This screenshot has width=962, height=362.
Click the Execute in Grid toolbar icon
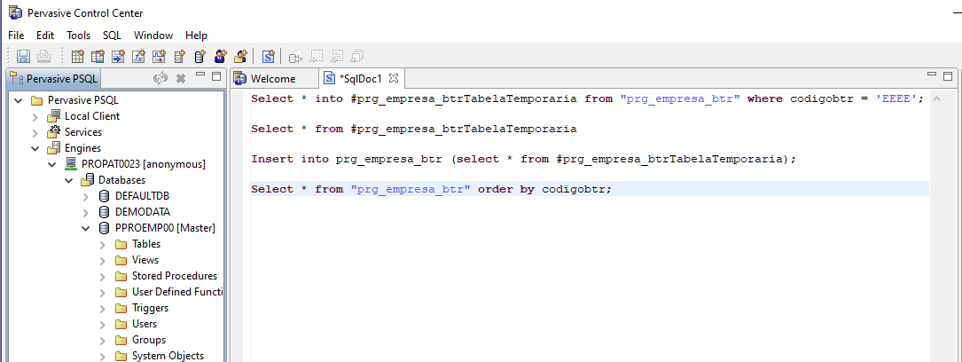316,57
